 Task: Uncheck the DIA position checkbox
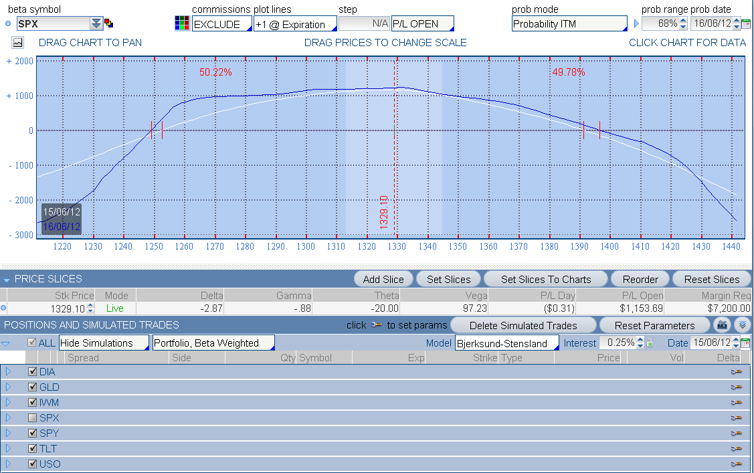(33, 371)
